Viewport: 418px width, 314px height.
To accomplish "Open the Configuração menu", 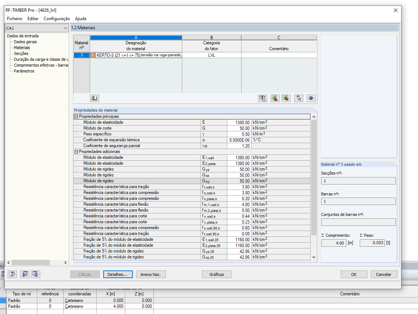I will pos(57,19).
